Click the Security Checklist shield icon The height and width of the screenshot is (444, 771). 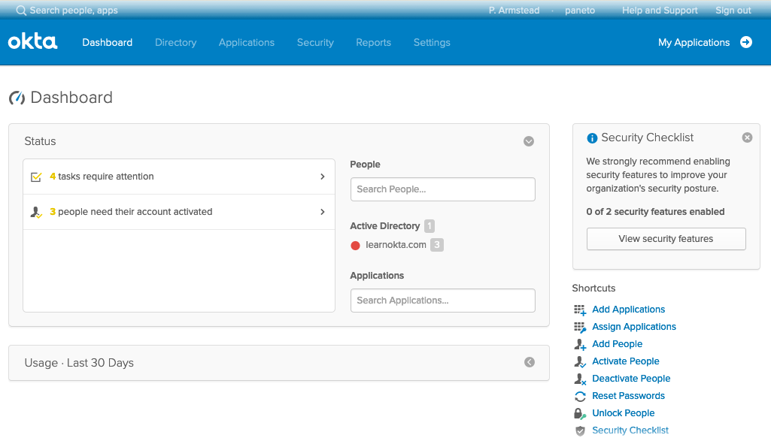(x=579, y=430)
